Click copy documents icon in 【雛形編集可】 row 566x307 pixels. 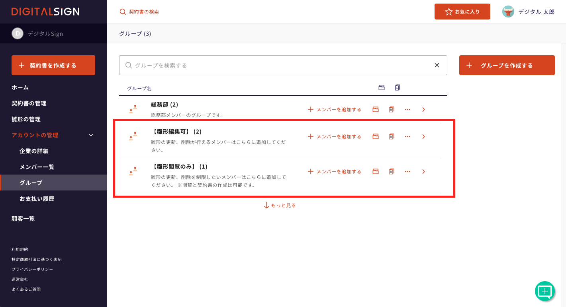(x=392, y=136)
